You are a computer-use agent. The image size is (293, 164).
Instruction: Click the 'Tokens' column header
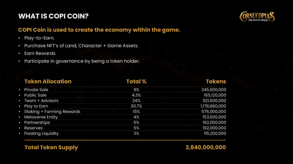click(x=216, y=82)
